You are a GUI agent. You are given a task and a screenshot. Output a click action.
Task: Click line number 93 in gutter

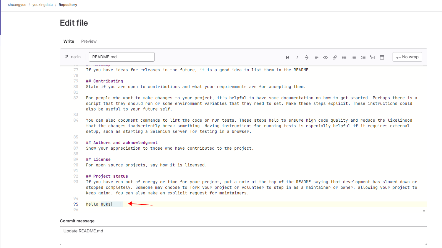[76, 182]
